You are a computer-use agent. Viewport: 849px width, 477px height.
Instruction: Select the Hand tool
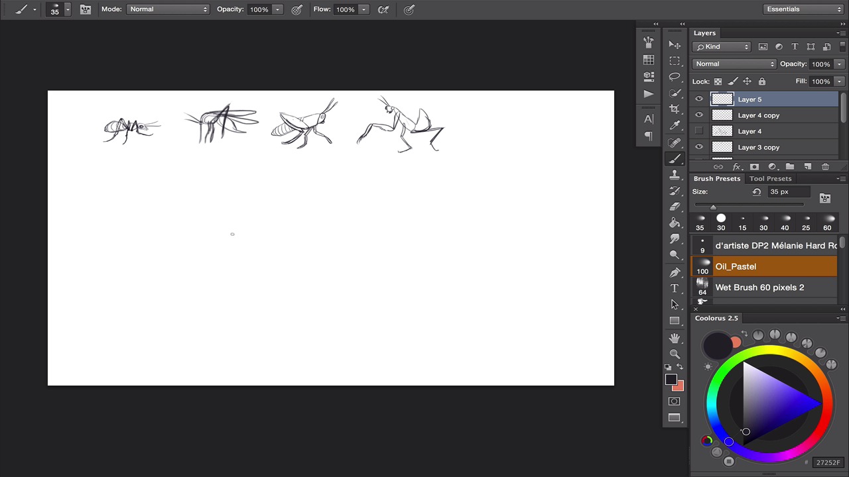[675, 338]
